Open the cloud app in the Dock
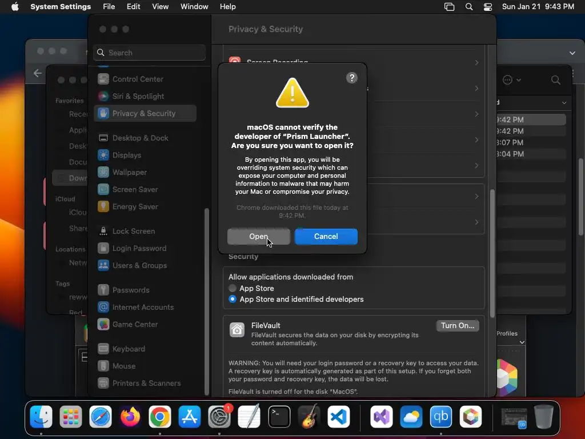585x439 pixels. pyautogui.click(x=411, y=417)
